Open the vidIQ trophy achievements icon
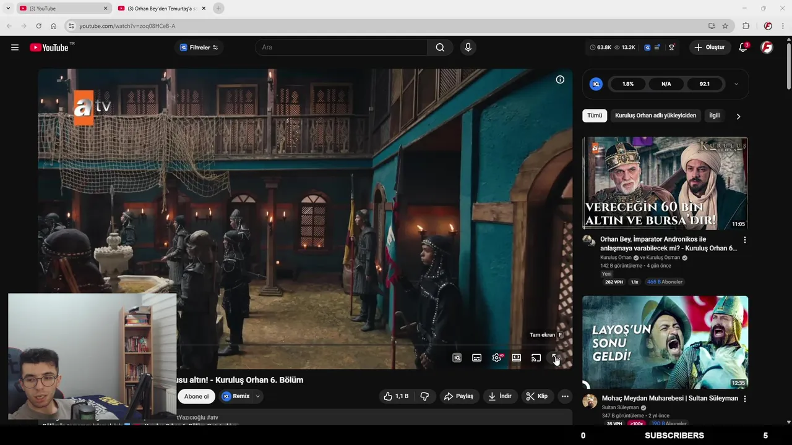The height and width of the screenshot is (445, 792). click(671, 48)
